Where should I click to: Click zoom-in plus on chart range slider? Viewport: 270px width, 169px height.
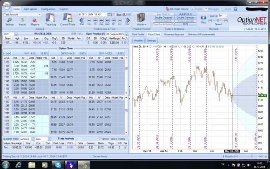click(x=261, y=156)
